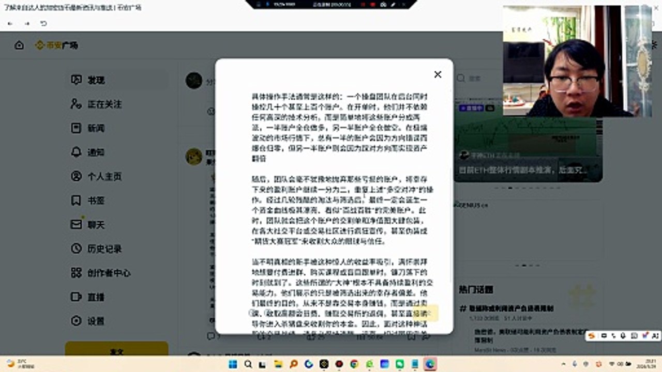Open taskbar Search magnifier
662x372 pixels.
(248, 364)
